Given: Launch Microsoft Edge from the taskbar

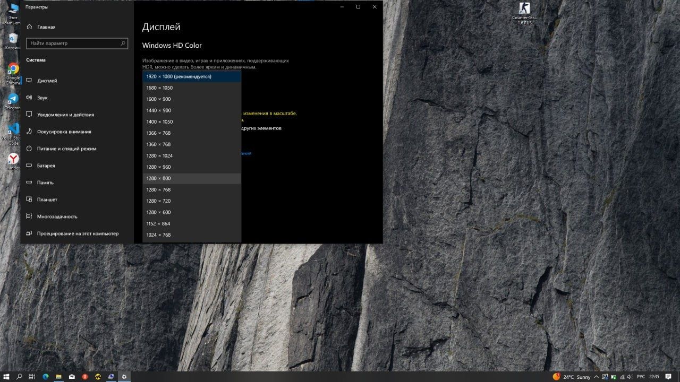Looking at the screenshot, I should coord(45,377).
